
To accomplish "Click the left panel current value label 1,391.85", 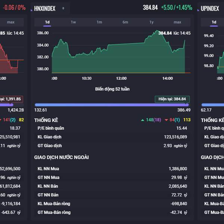I will (11, 99).
